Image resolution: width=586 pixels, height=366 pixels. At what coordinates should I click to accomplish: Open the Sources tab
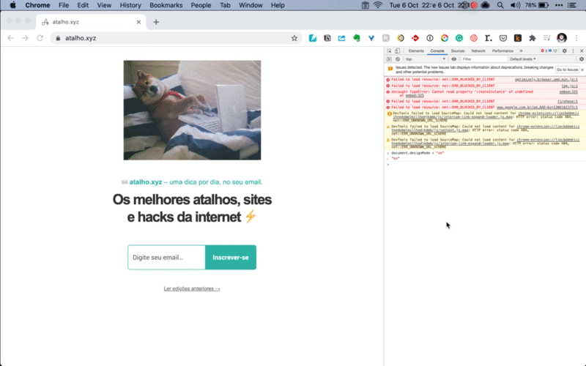(457, 51)
